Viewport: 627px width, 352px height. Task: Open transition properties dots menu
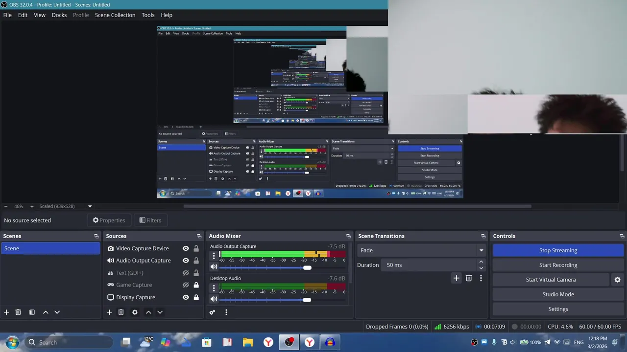tap(481, 278)
